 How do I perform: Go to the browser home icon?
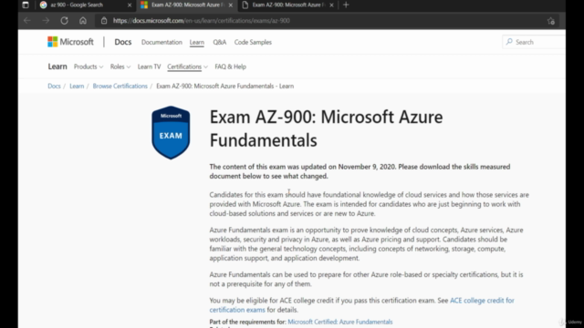83,20
